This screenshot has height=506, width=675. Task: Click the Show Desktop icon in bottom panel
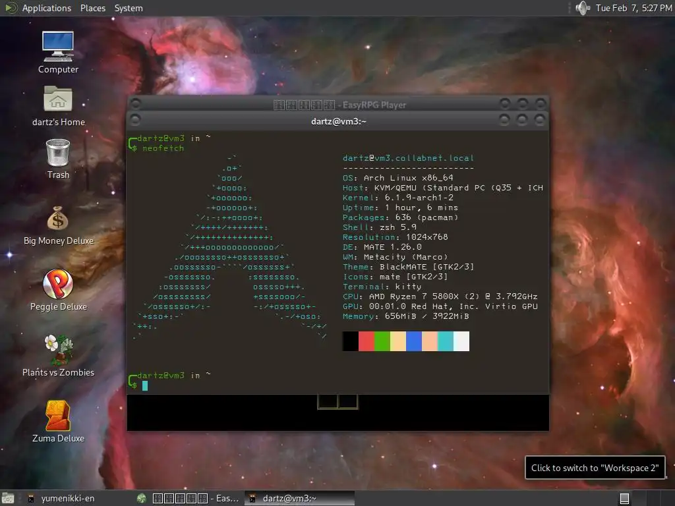click(x=8, y=498)
